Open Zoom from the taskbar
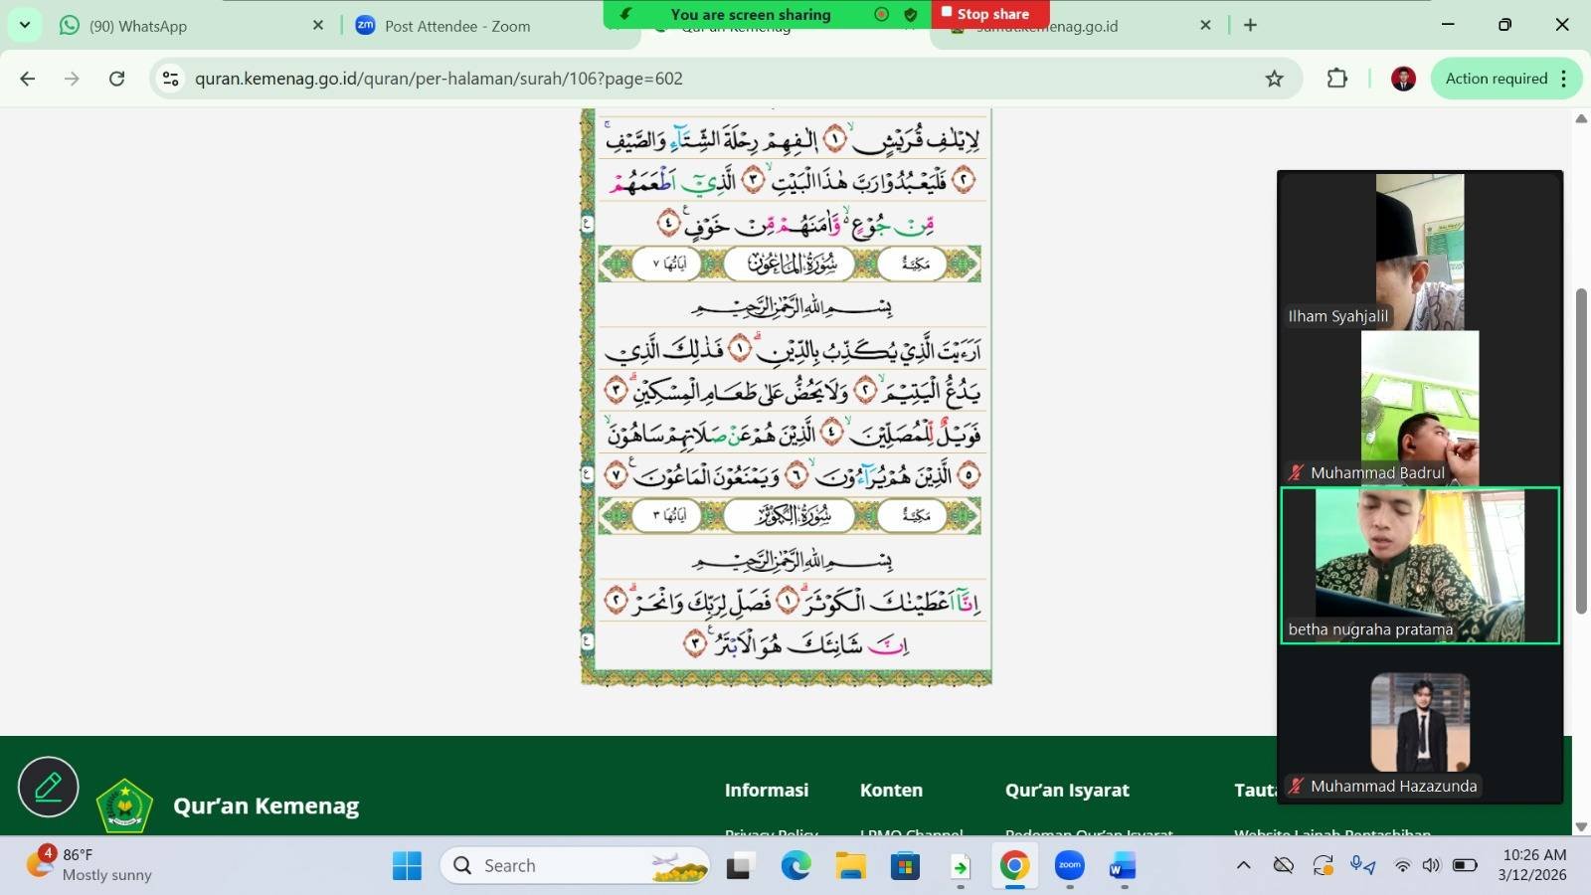Screen dimensions: 1591x895 (1068, 865)
